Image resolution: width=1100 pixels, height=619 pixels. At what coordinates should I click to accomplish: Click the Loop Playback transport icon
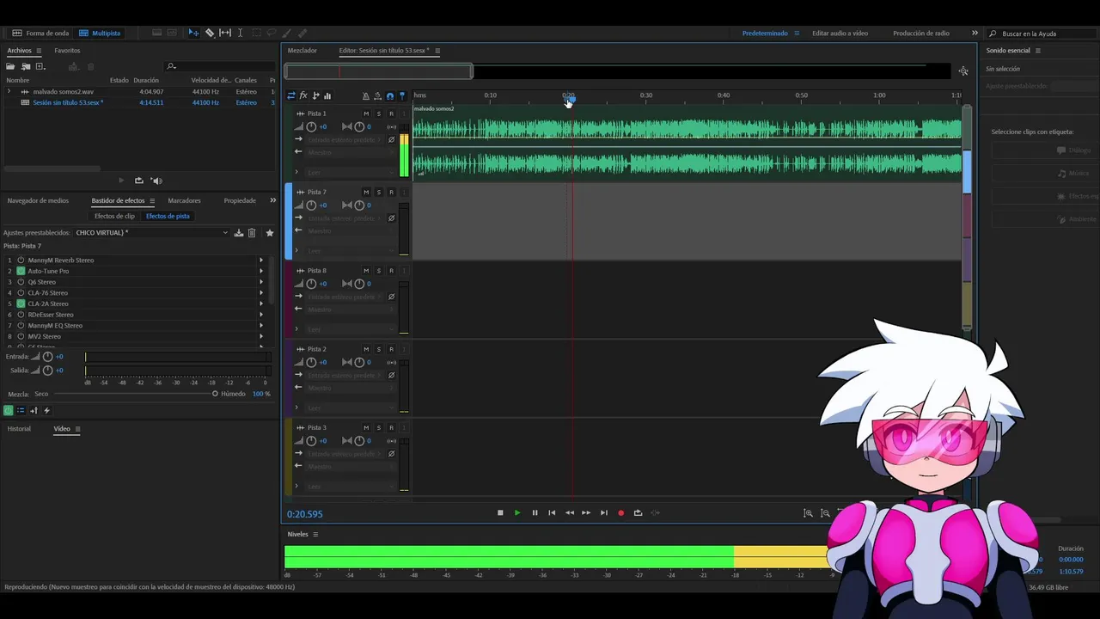tap(638, 513)
